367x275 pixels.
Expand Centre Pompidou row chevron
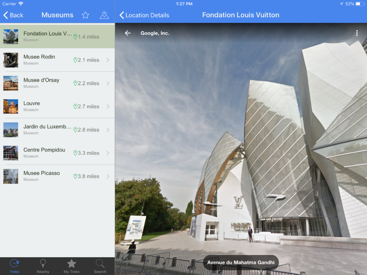click(x=108, y=153)
